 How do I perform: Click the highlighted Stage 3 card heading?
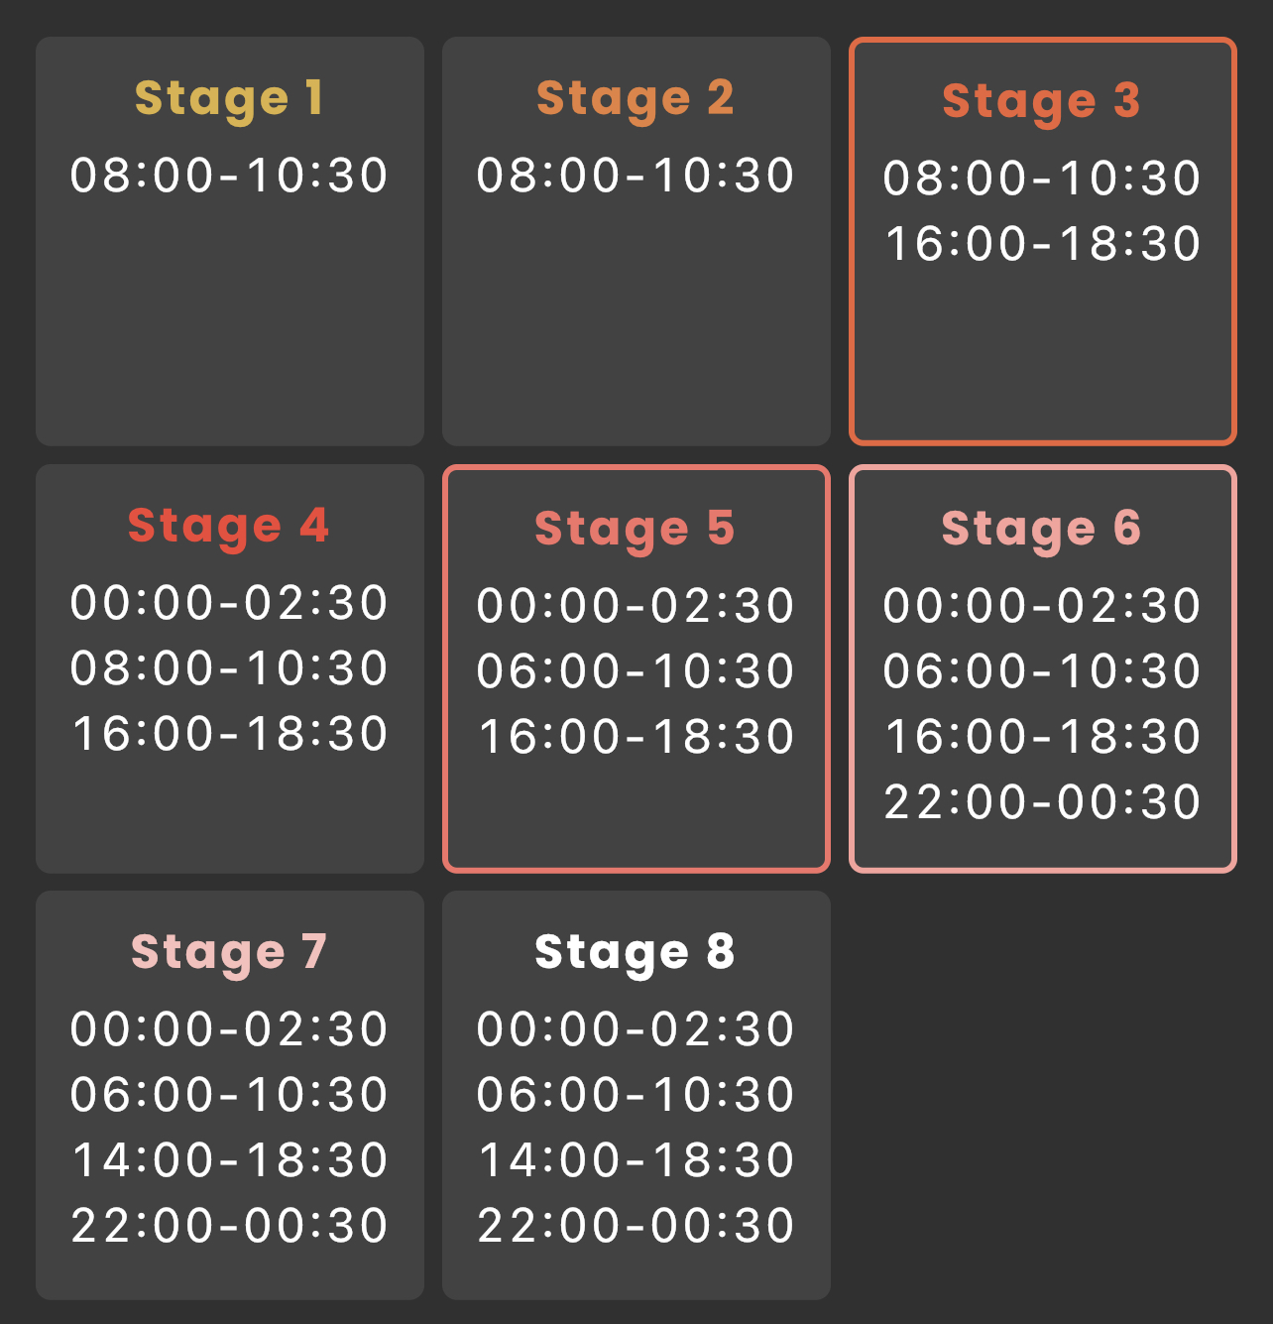[x=1042, y=101]
